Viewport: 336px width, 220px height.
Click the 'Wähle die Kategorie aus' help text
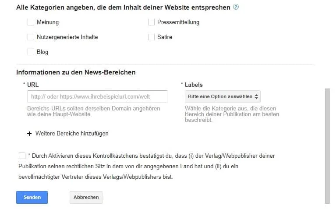(232, 114)
